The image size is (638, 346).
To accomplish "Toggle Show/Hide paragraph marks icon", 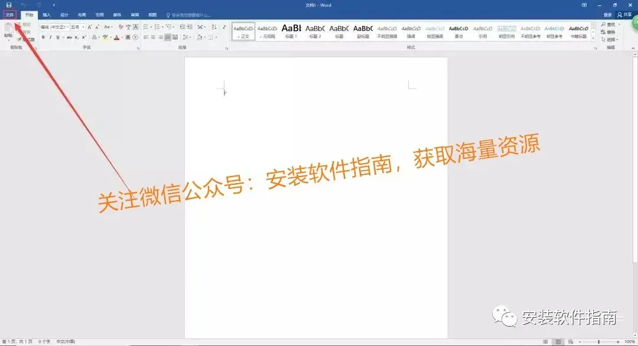I will tap(224, 27).
